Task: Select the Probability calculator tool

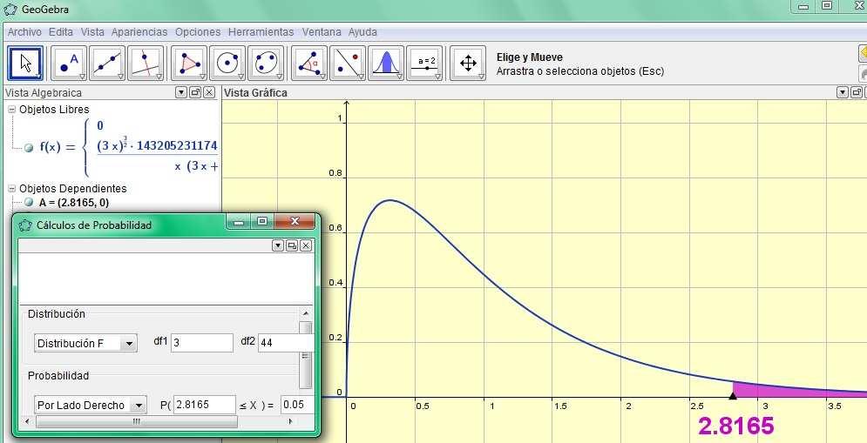Action: [386, 64]
